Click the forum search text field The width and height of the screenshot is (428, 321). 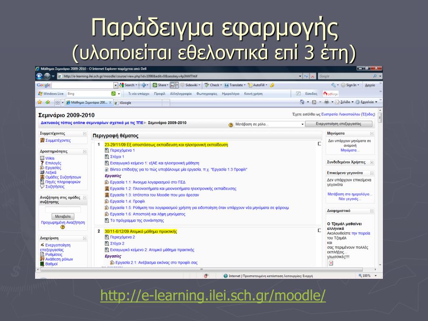point(63,209)
